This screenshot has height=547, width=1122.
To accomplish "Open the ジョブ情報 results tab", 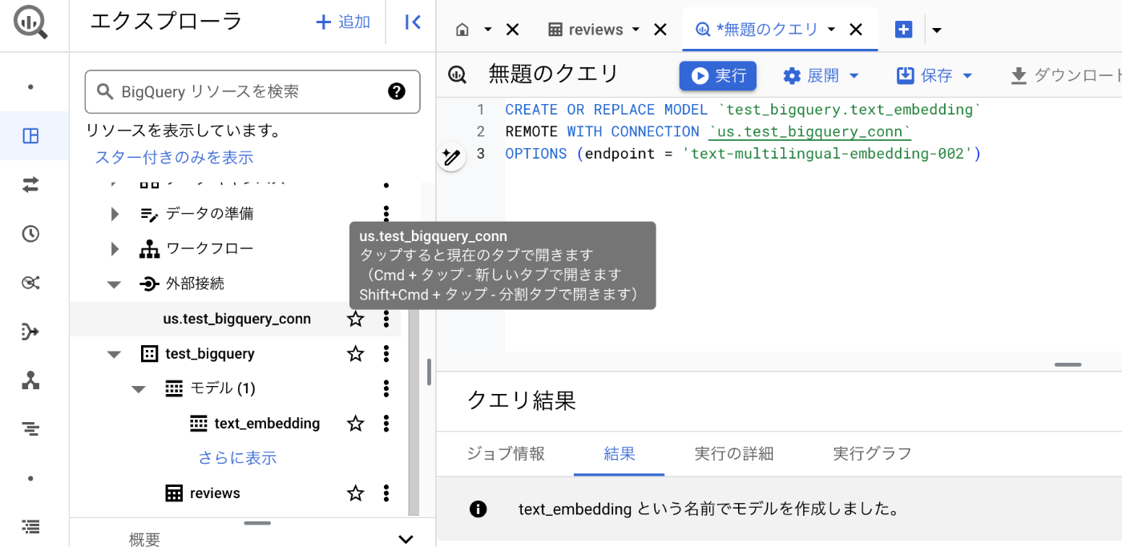I will tap(506, 453).
